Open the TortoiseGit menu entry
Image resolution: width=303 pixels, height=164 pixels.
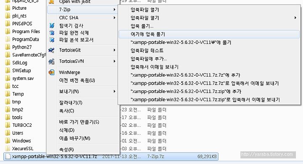pos(82,50)
